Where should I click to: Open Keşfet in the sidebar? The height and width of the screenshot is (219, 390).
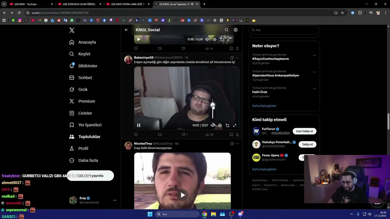pyautogui.click(x=80, y=54)
